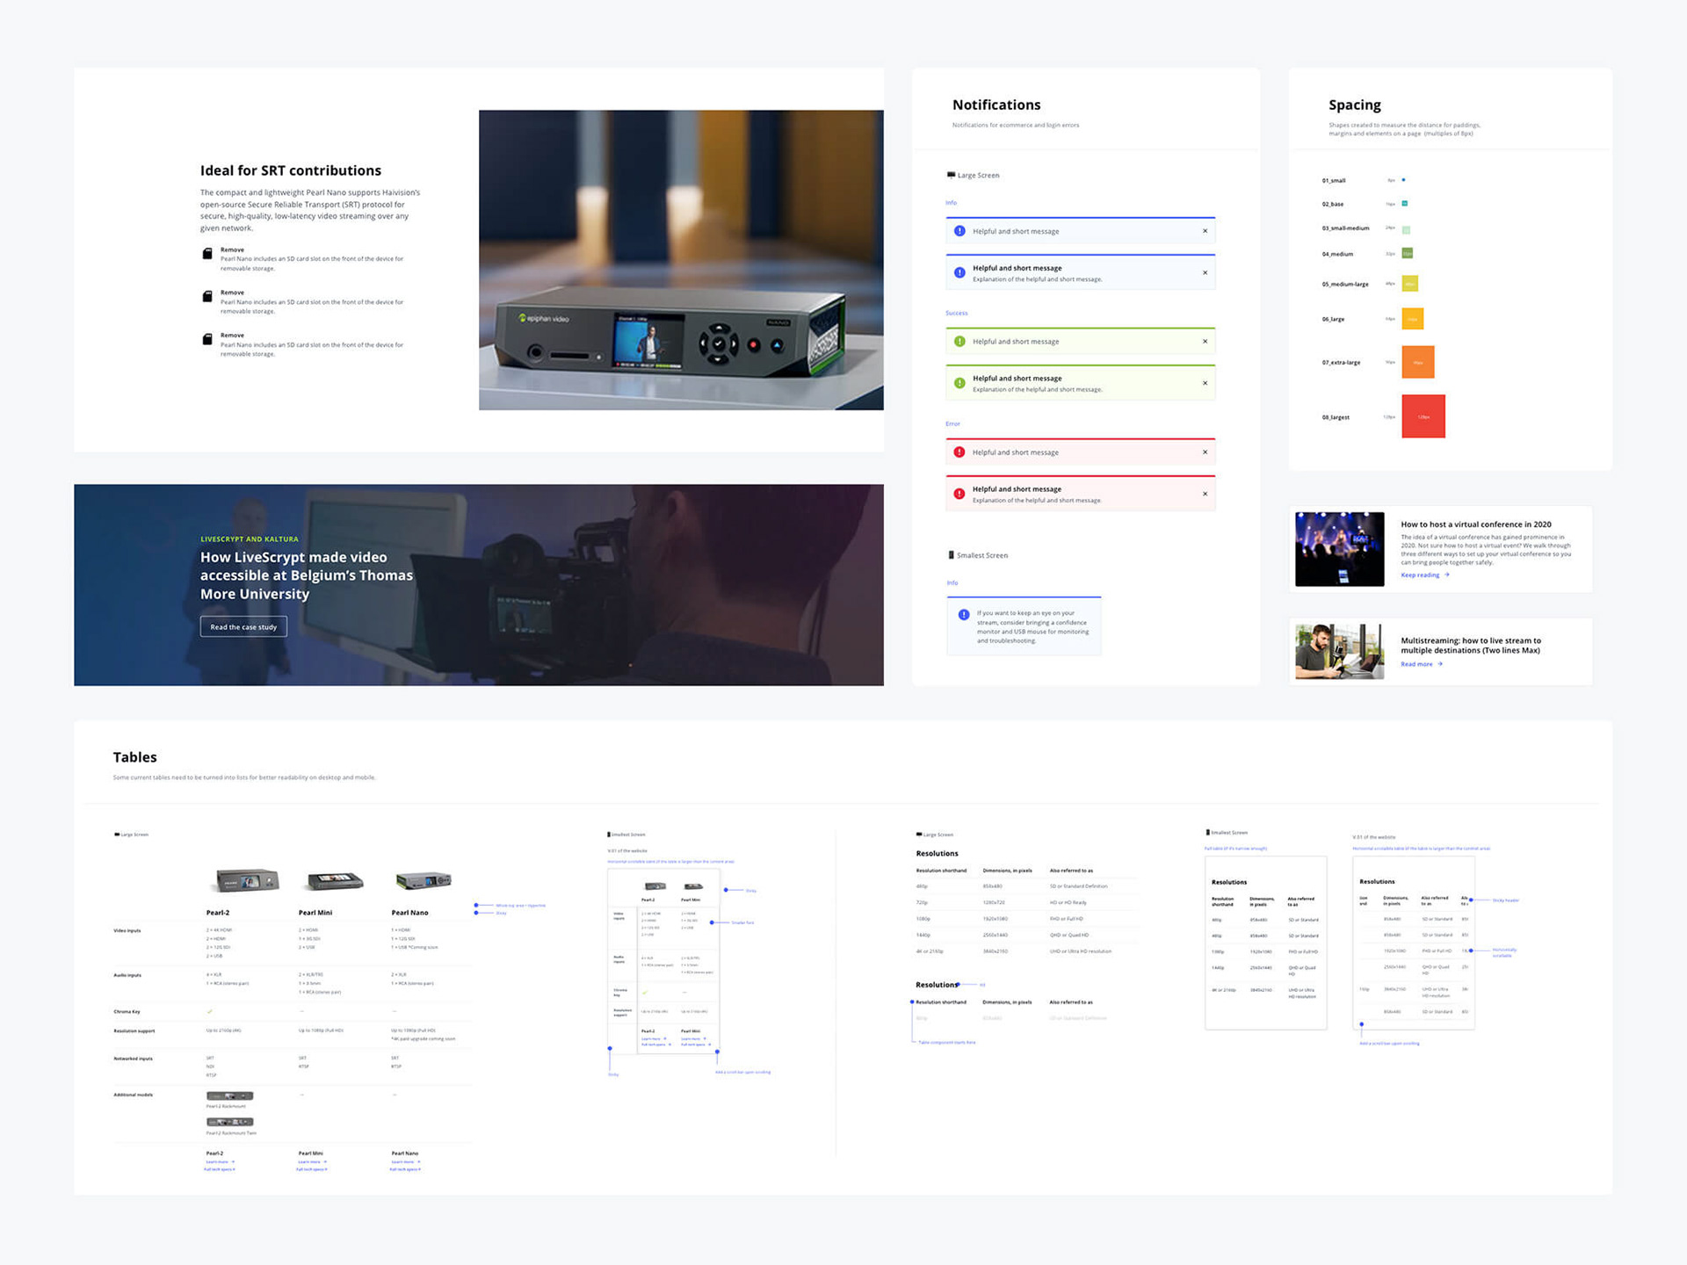Open the virtual conference concert thumbnail
This screenshot has height=1265, width=1687.
click(1339, 549)
